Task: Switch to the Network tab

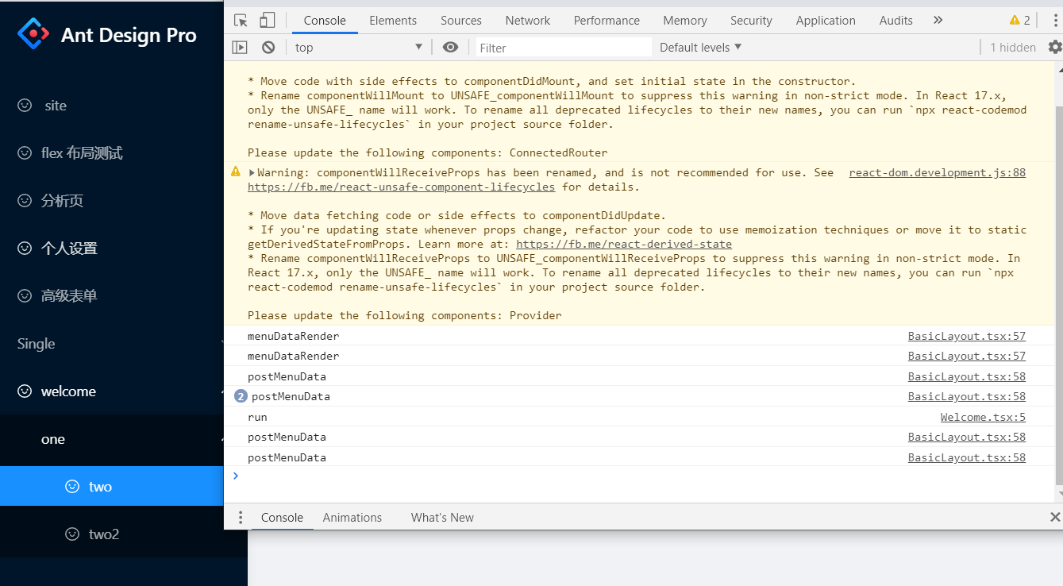Action: (527, 20)
